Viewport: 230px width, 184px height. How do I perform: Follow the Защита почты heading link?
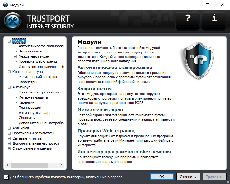(x=94, y=89)
